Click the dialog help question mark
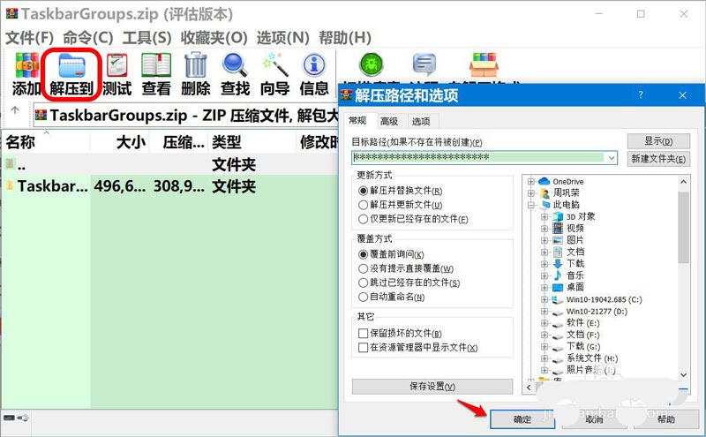The image size is (706, 437). pyautogui.click(x=641, y=94)
